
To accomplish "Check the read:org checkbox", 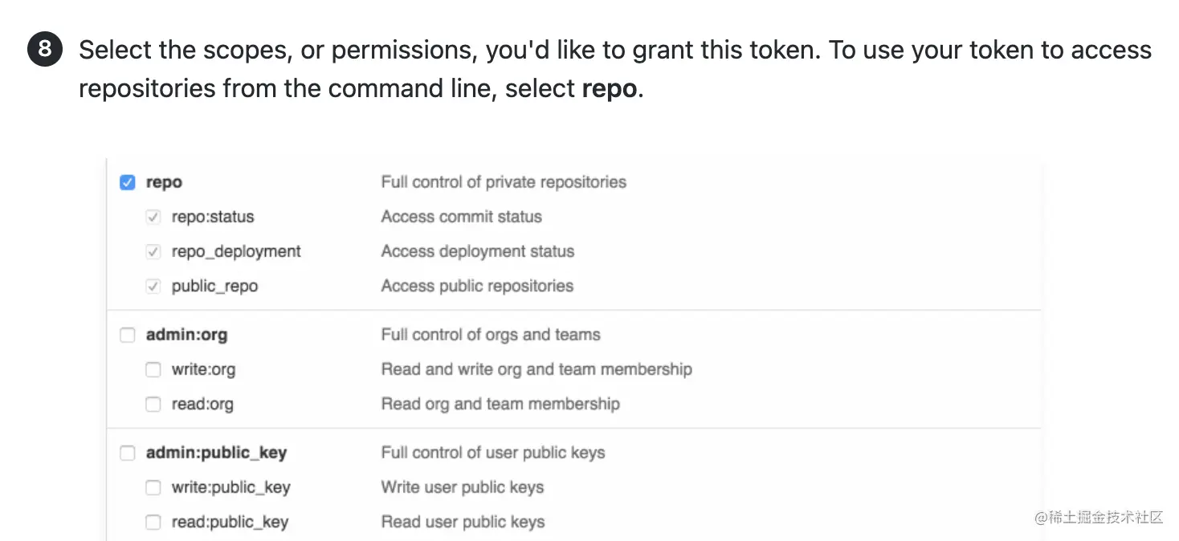I will pos(153,404).
